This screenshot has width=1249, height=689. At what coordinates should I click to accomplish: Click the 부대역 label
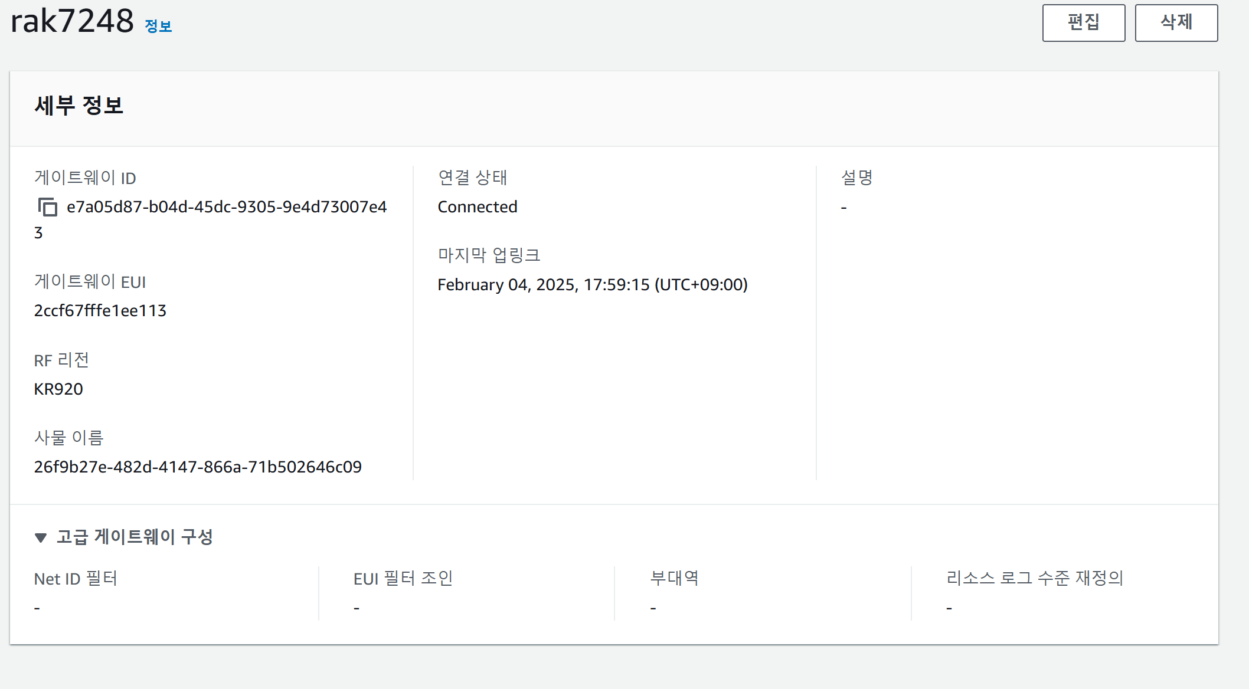pyautogui.click(x=674, y=578)
